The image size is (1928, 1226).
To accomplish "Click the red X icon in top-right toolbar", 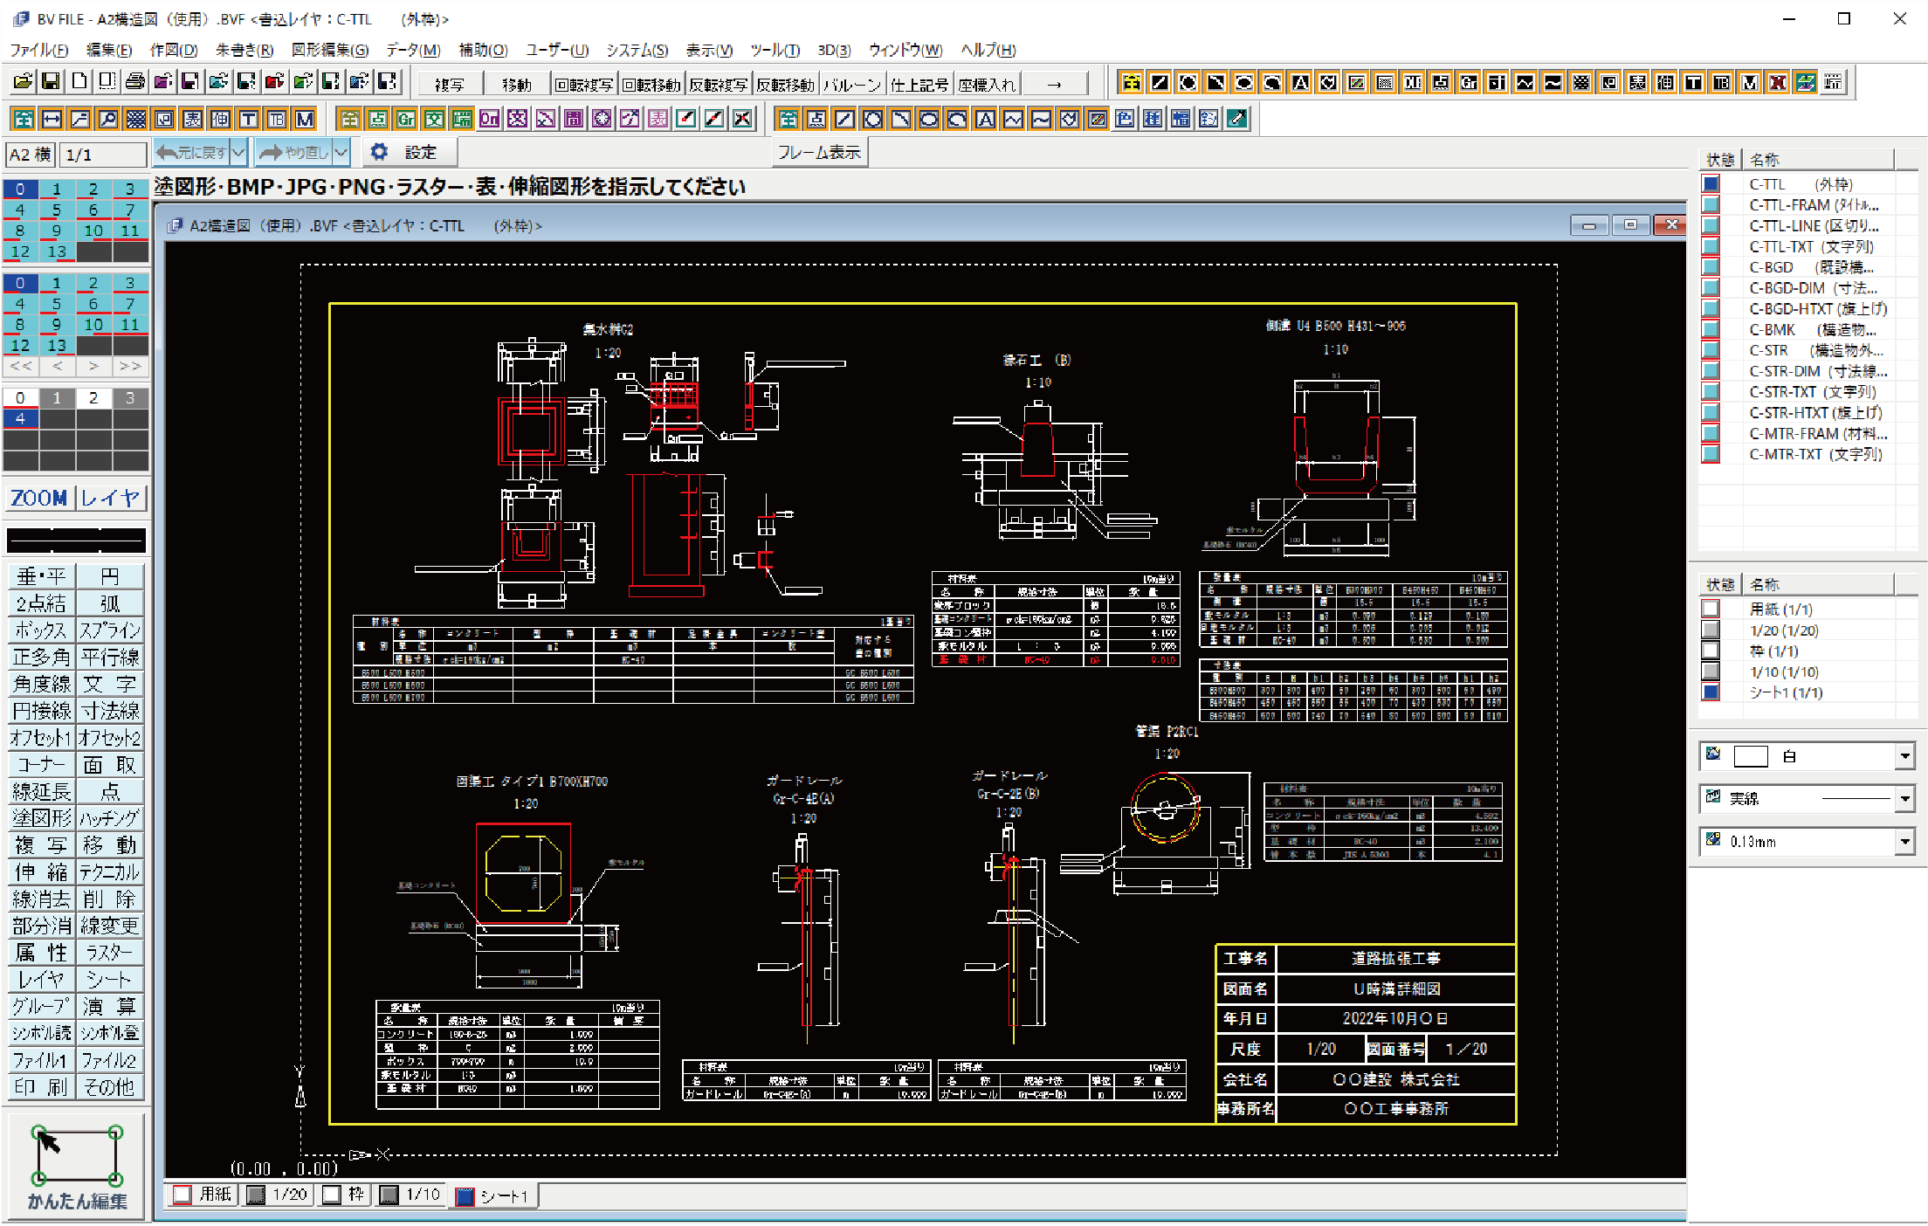I will pyautogui.click(x=1778, y=82).
